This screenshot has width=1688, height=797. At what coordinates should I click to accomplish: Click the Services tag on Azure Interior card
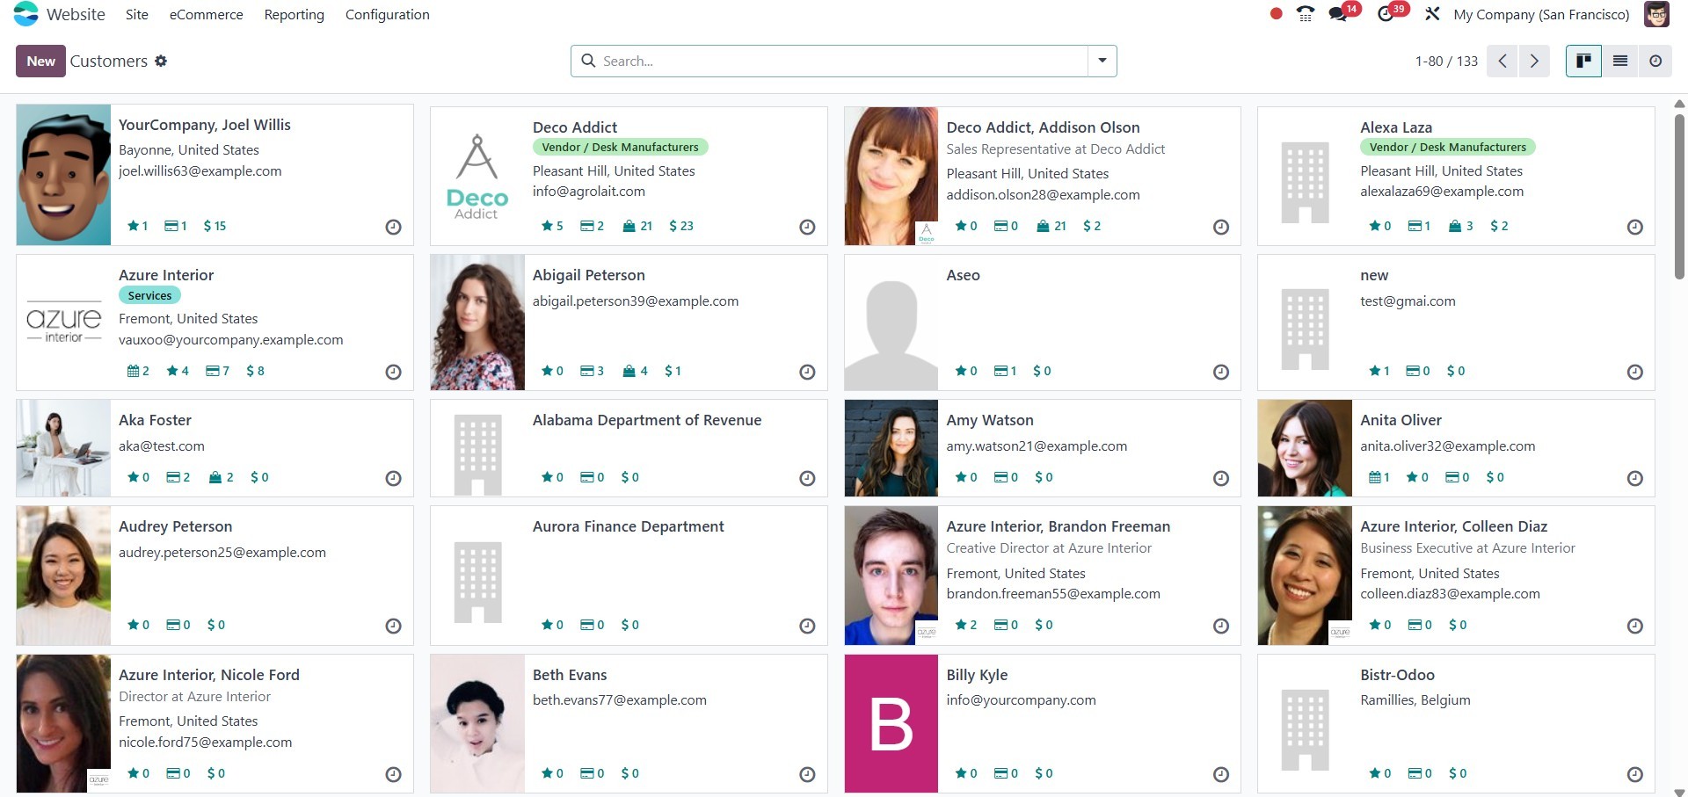[x=149, y=295]
